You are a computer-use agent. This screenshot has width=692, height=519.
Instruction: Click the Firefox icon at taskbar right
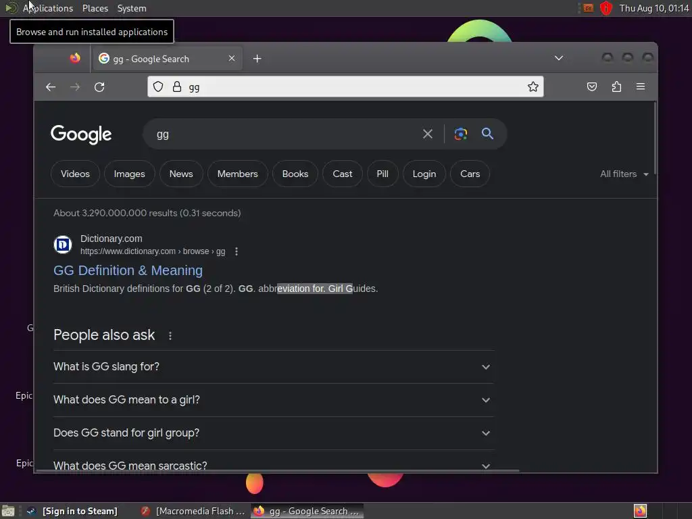640,511
